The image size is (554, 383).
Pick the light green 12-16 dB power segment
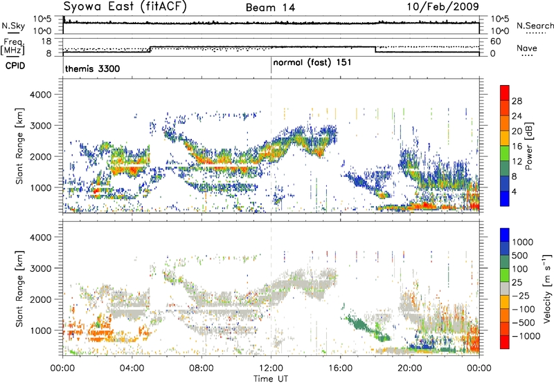(505, 153)
